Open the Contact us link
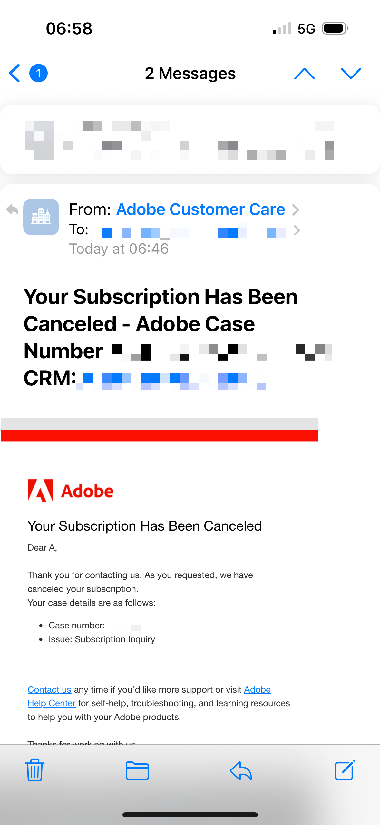 (x=49, y=689)
